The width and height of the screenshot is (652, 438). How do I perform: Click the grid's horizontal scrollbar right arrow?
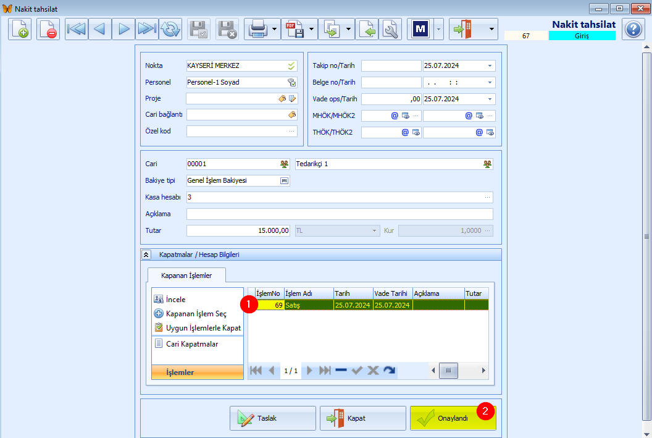coord(483,371)
